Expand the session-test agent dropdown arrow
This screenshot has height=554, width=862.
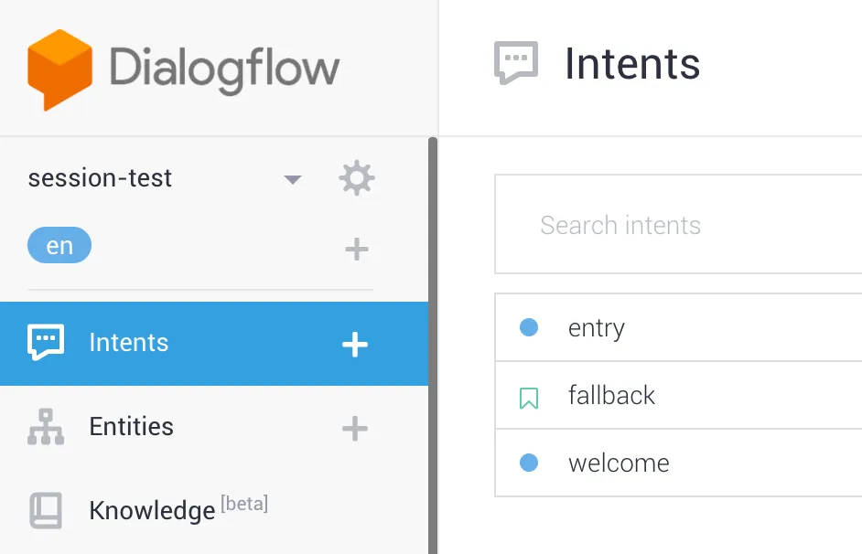(293, 179)
